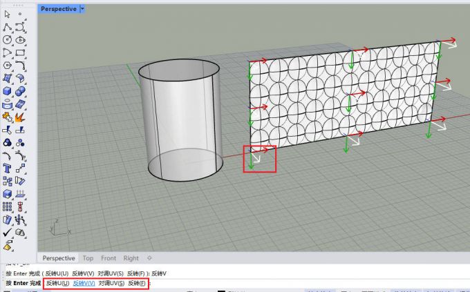The width and height of the screenshot is (470, 292).
Task: Click the Join puzzle-piece tool
Action: click(x=7, y=117)
